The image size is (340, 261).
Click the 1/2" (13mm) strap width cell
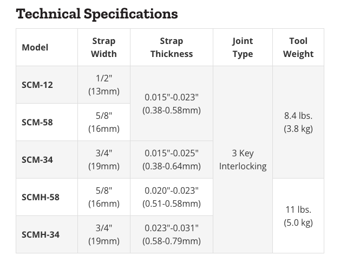coord(104,85)
